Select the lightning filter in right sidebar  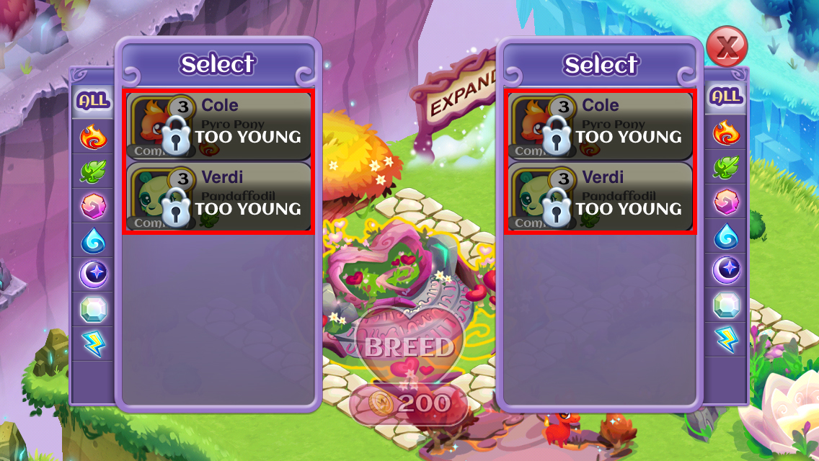click(x=726, y=339)
